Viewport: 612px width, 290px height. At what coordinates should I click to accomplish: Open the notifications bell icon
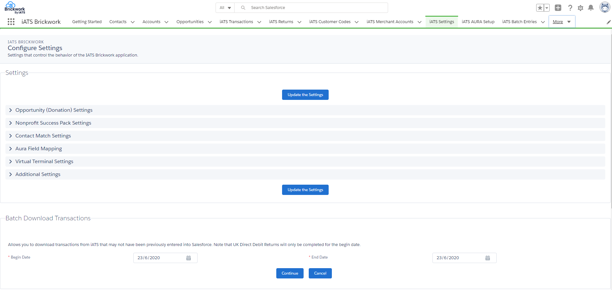coord(591,8)
